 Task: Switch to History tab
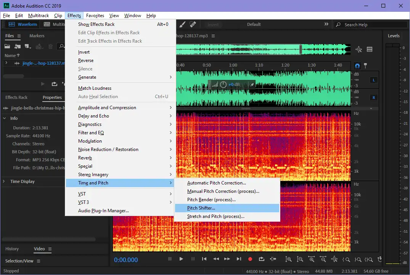coord(12,249)
